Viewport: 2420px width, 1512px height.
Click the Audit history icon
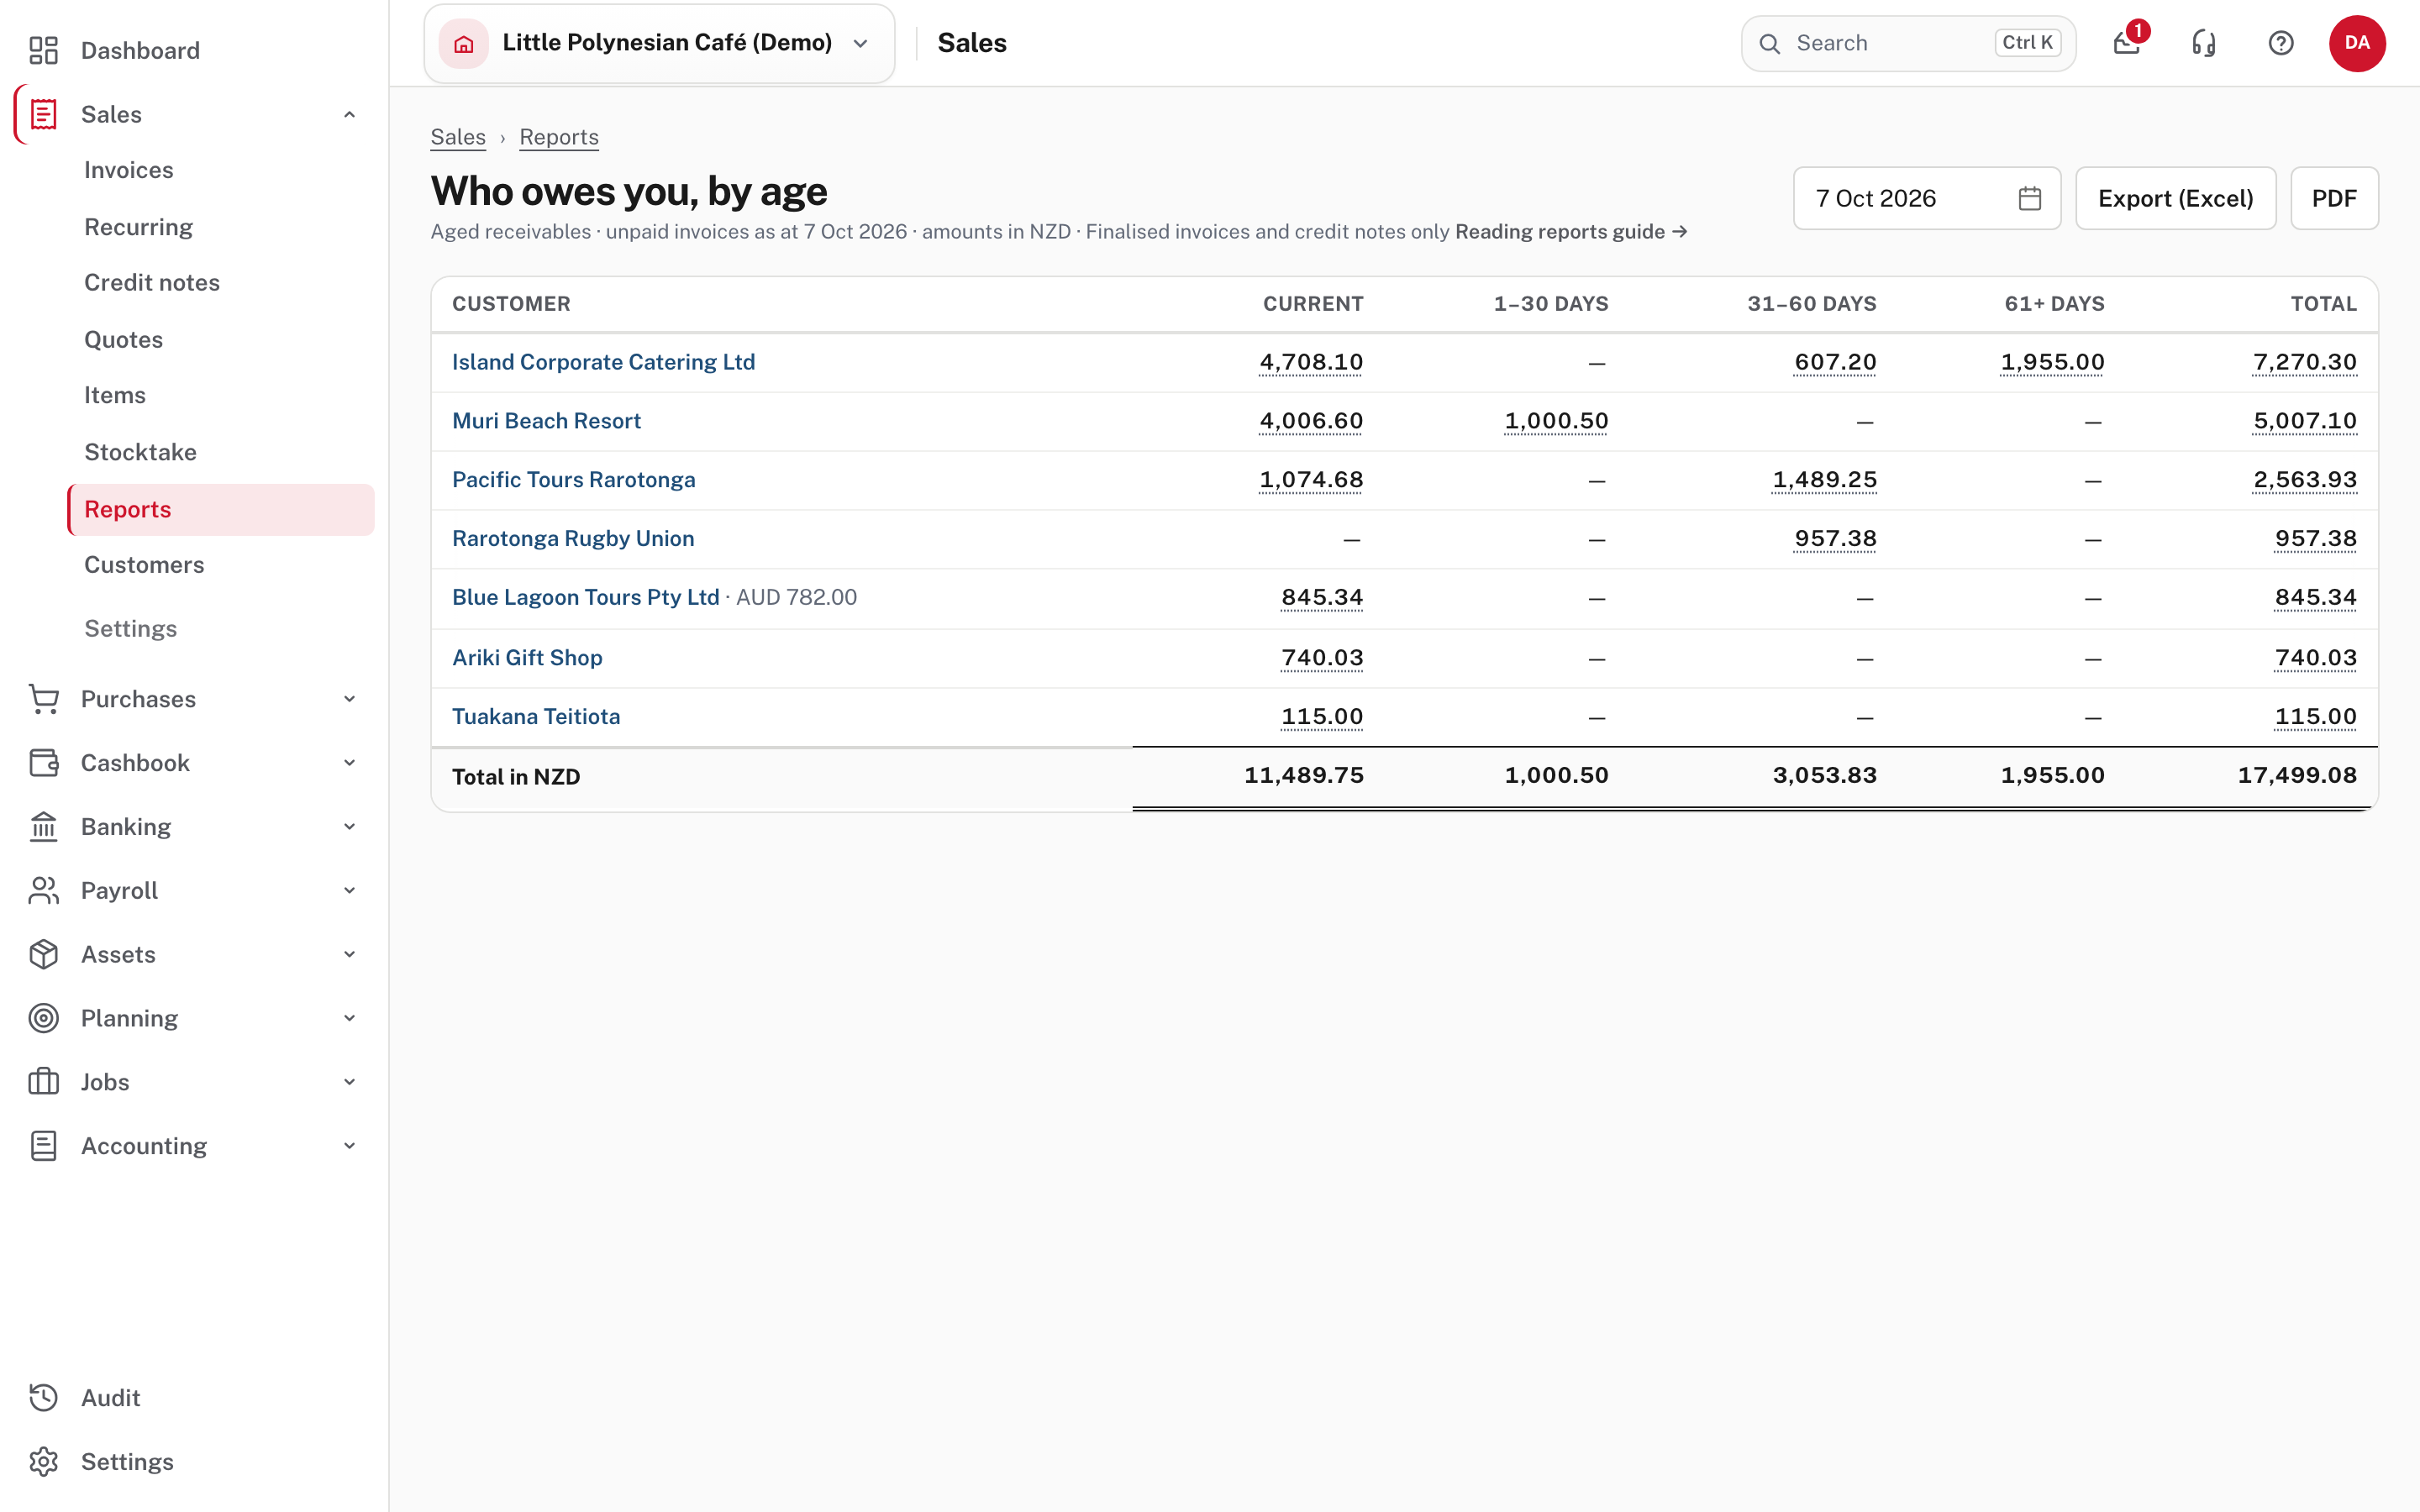pyautogui.click(x=43, y=1398)
